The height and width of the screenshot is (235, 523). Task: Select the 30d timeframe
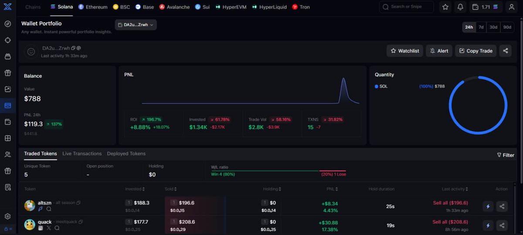click(493, 27)
